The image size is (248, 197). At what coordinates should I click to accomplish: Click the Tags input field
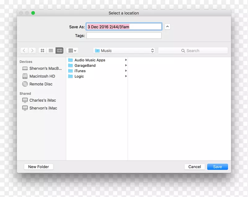click(124, 36)
